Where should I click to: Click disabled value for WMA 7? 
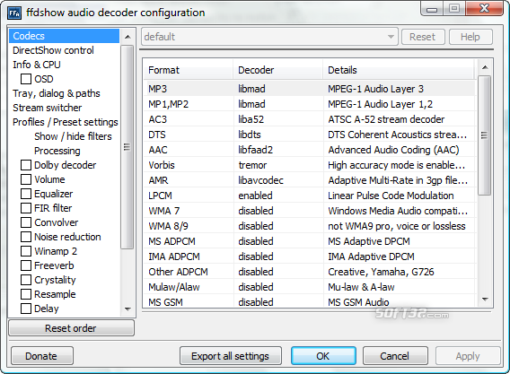click(x=256, y=211)
